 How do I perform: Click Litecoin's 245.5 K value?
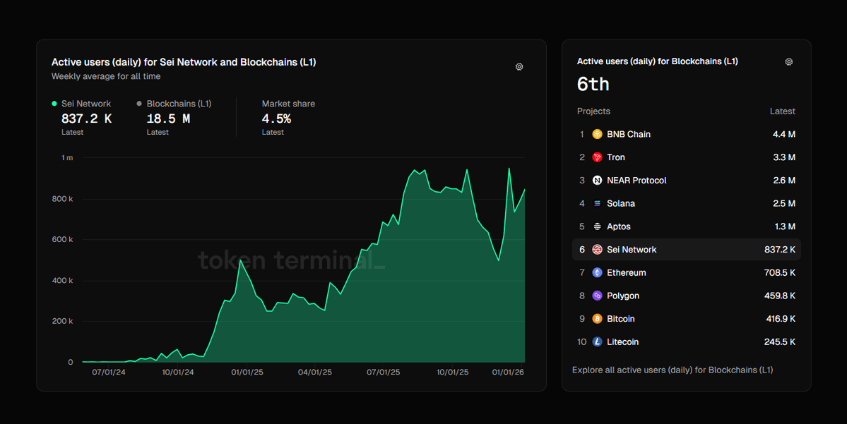point(779,342)
